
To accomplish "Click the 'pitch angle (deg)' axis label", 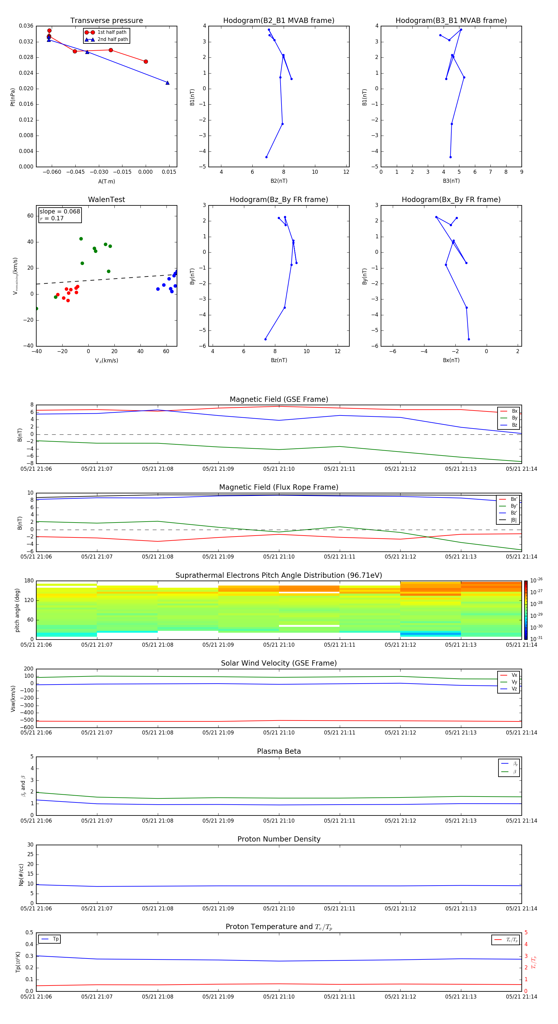I will coord(17,610).
